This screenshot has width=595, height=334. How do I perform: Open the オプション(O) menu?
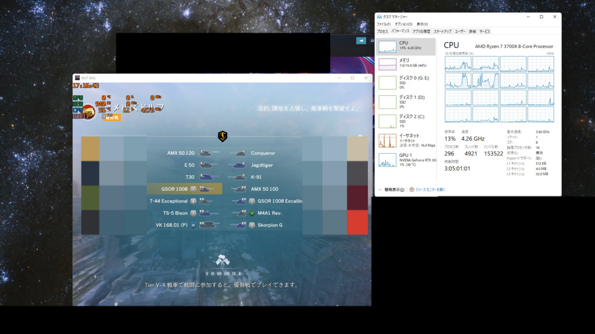403,24
